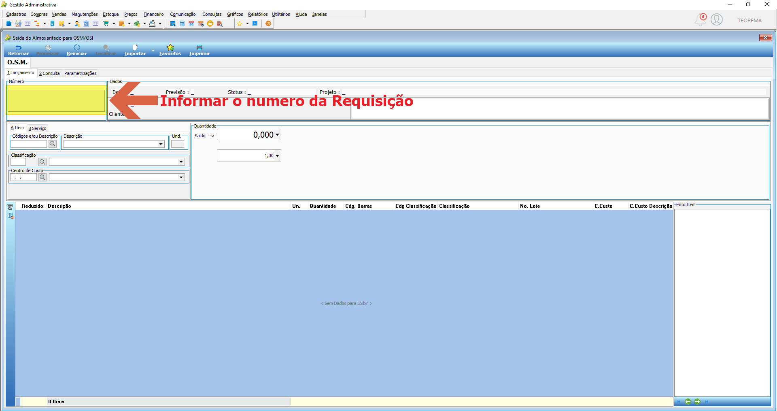This screenshot has width=777, height=411.
Task: Open the notifications bell icon
Action: pos(700,19)
